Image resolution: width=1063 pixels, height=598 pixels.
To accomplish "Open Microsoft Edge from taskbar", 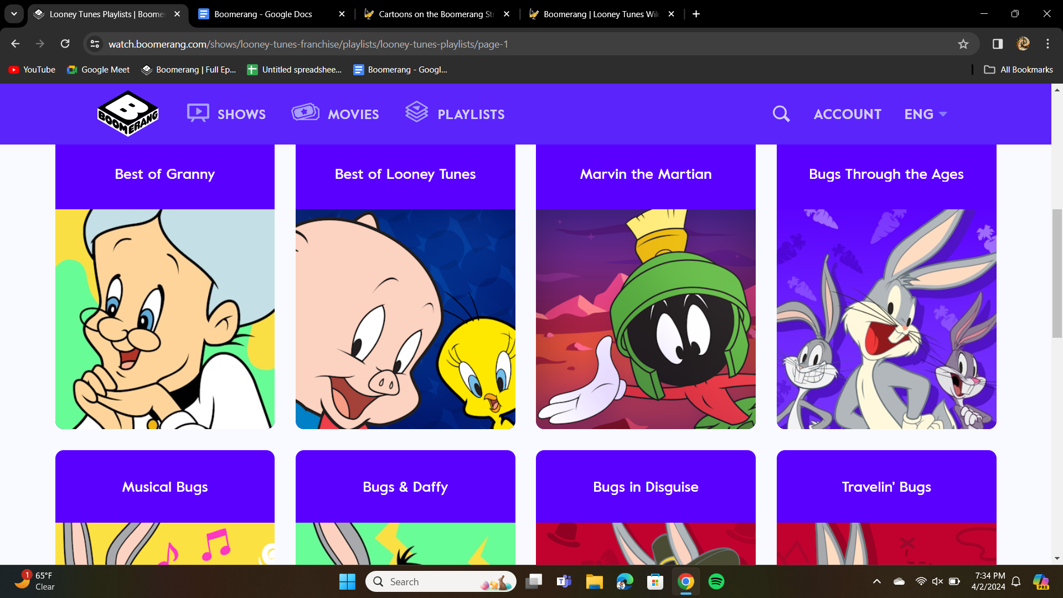I will [x=625, y=581].
